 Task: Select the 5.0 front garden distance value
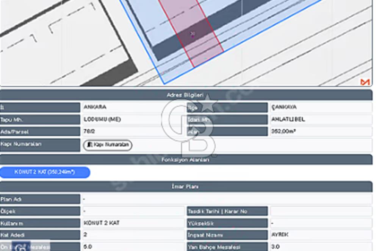[x=88, y=247]
